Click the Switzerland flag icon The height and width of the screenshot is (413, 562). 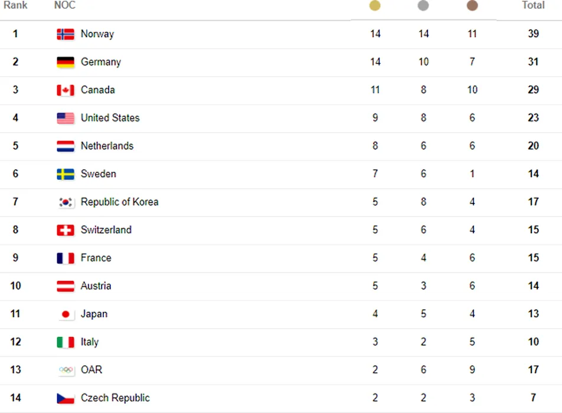tap(66, 230)
